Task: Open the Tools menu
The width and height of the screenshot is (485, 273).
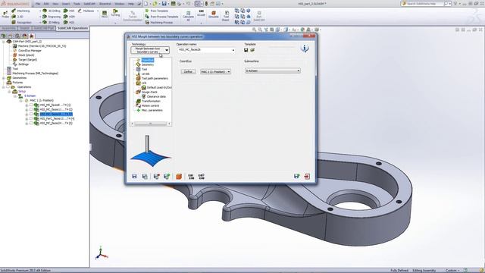Action: click(77, 4)
